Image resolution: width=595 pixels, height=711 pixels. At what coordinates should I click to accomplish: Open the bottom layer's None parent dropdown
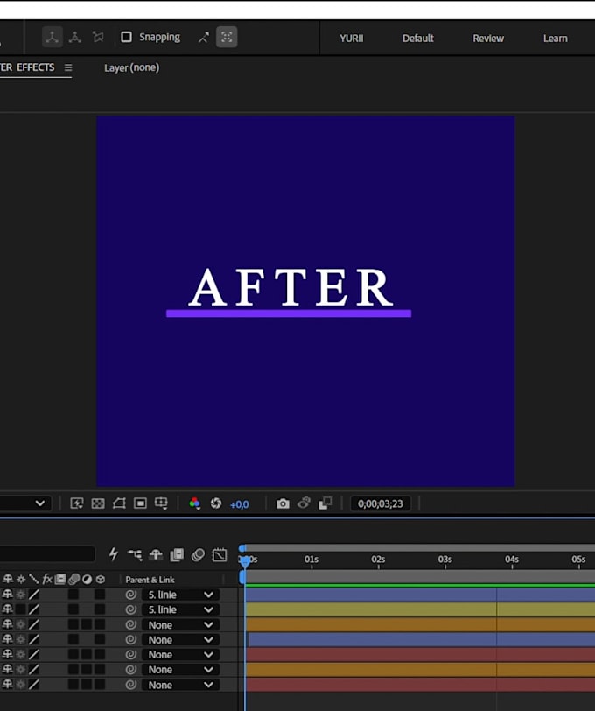tap(181, 685)
